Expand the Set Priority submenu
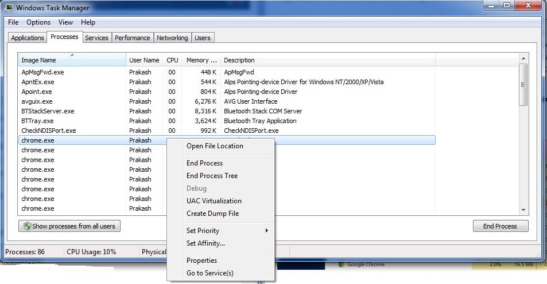547x284 pixels. click(221, 231)
